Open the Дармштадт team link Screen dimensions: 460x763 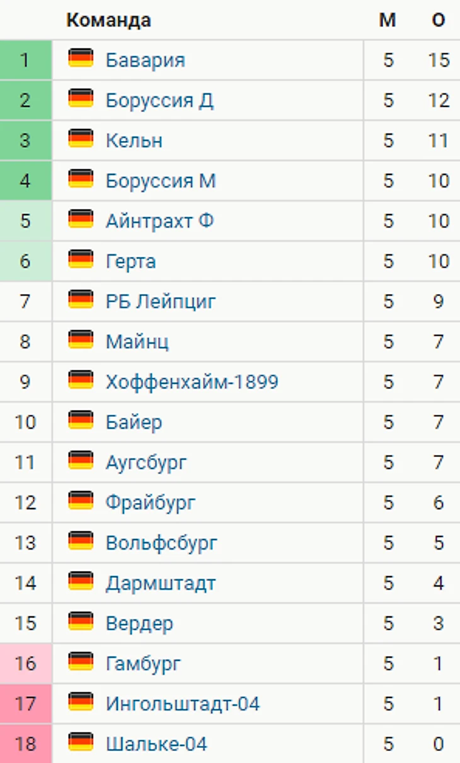[x=161, y=584]
